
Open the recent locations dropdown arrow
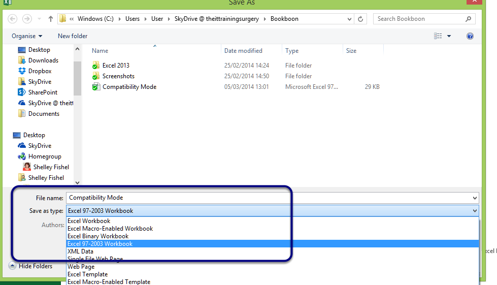pos(39,19)
